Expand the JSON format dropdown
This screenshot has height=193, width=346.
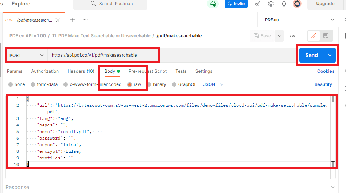click(213, 84)
